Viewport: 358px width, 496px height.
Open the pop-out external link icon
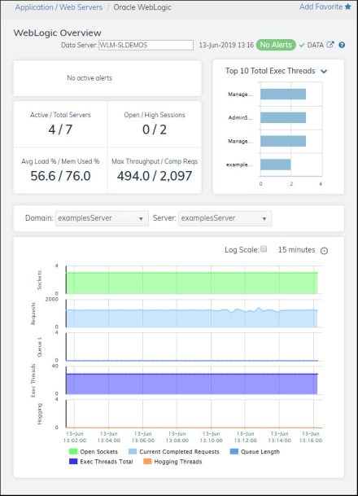(330, 45)
